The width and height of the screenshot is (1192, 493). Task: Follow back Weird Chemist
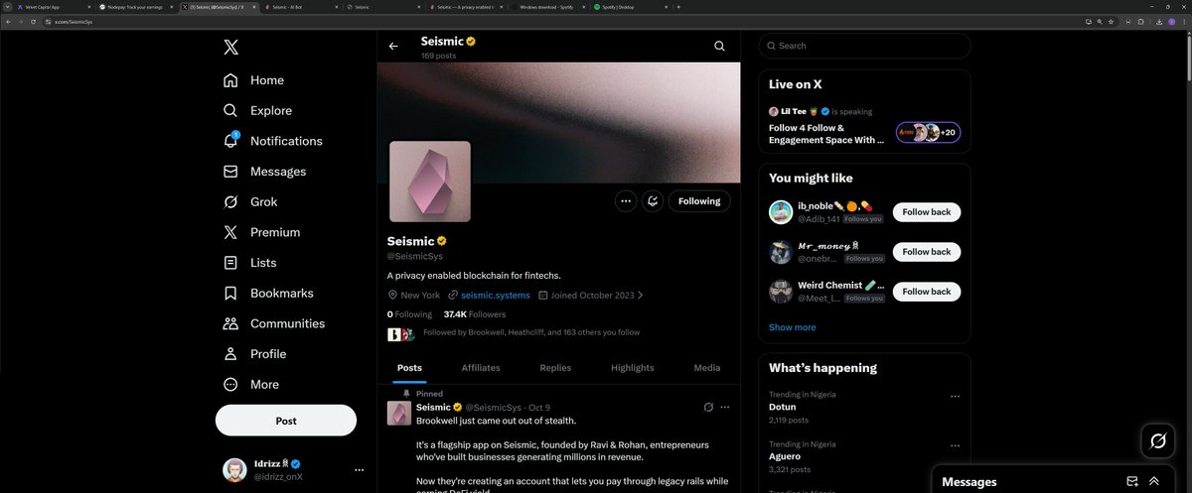tap(926, 292)
